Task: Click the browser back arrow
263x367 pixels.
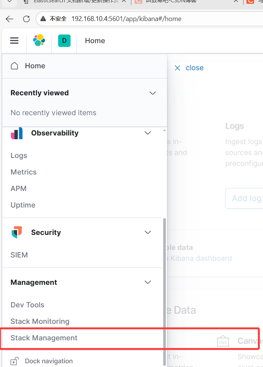Action: coord(10,19)
